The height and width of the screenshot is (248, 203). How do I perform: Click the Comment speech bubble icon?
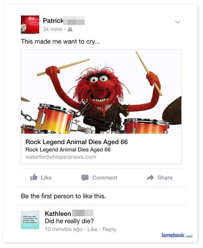tap(85, 178)
